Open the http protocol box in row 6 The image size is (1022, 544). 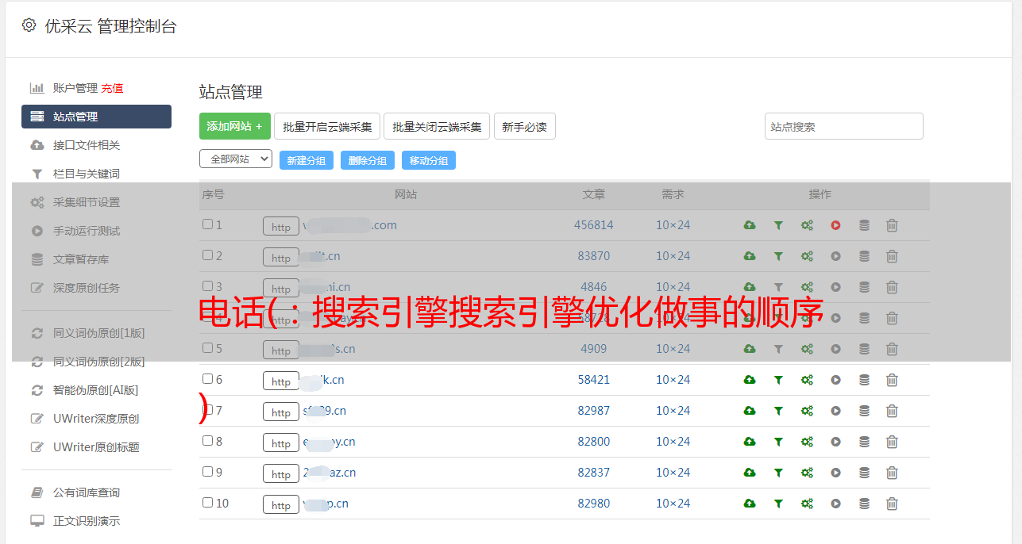tap(281, 381)
